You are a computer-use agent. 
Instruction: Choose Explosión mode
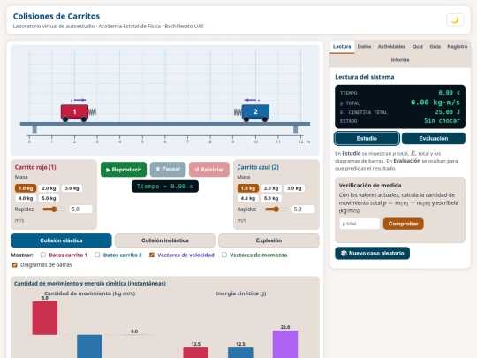coord(269,240)
